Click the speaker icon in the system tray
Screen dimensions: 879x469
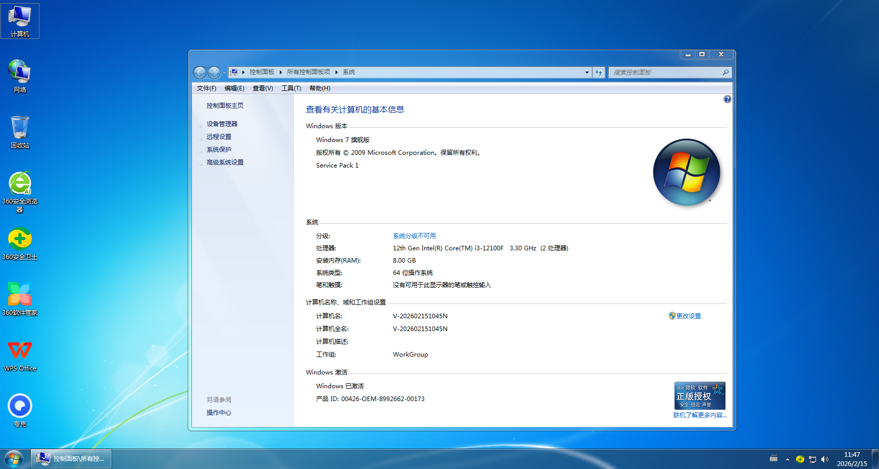[x=825, y=459]
